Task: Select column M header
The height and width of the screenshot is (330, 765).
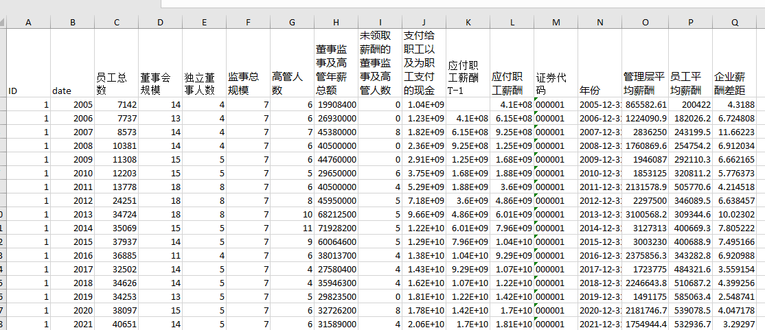Action: pos(556,23)
